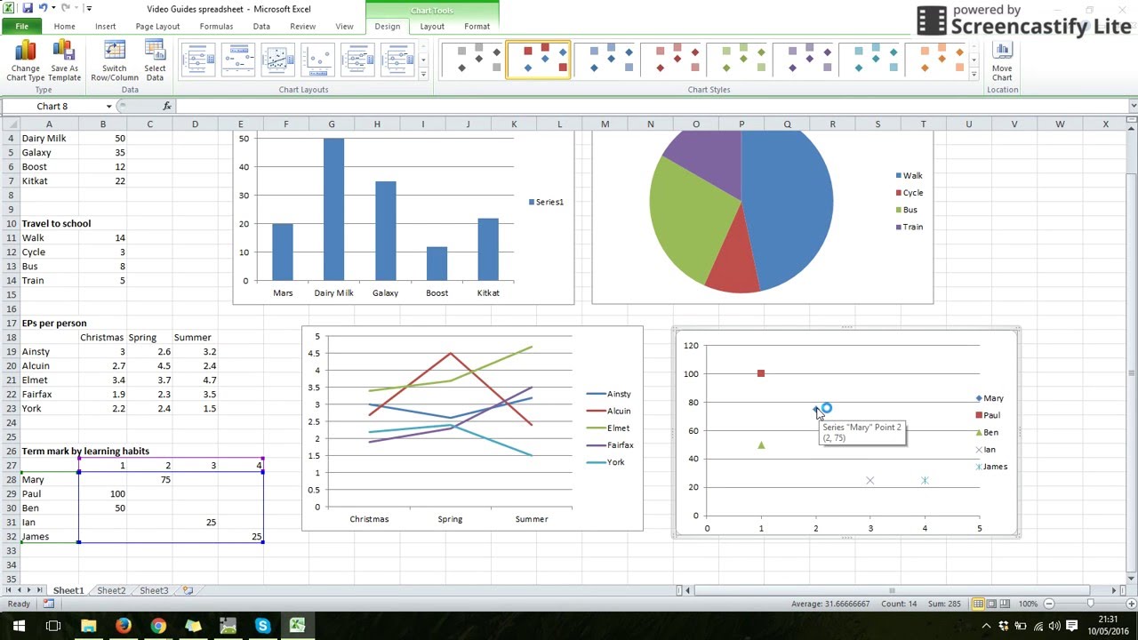Click the zoom out minus icon

(x=1049, y=604)
